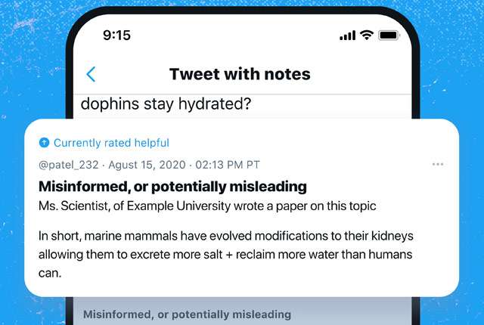Click the final word 'can.' in the note
The height and width of the screenshot is (325, 484).
50,272
